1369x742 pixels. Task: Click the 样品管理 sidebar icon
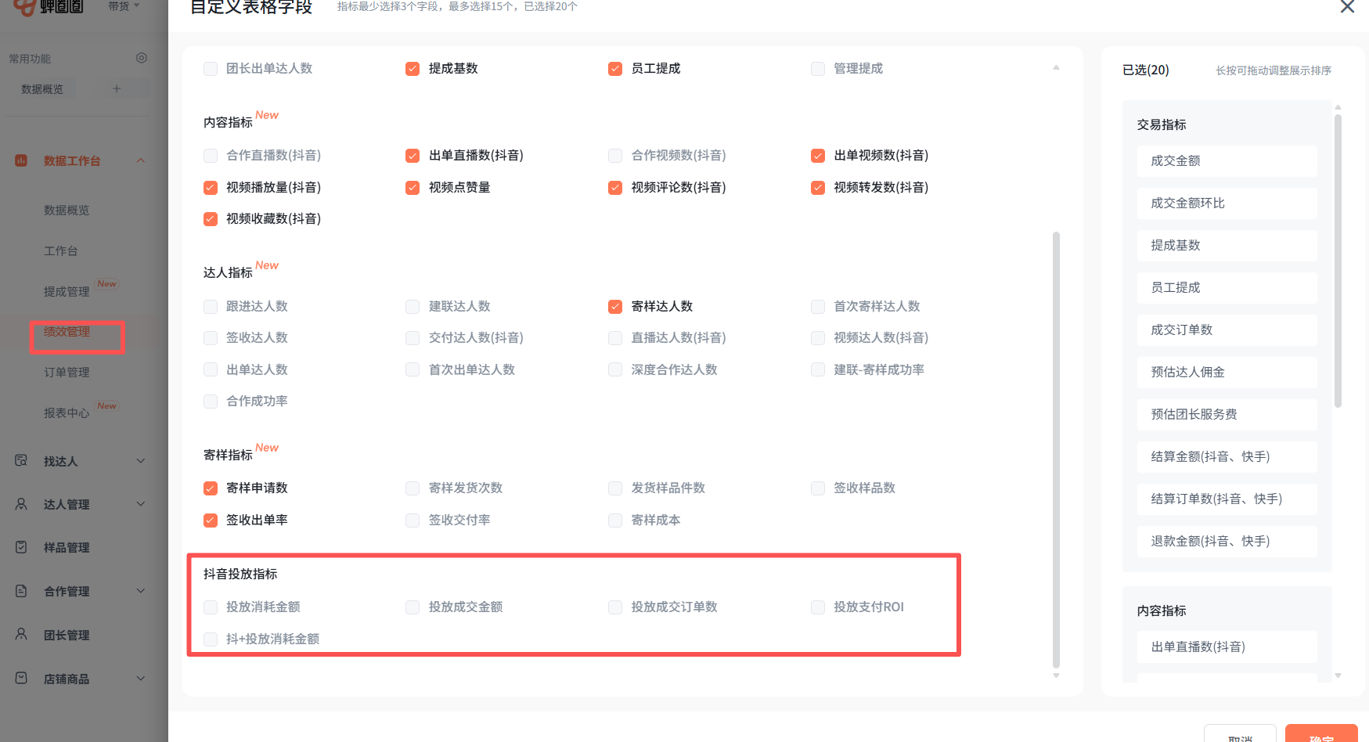point(21,547)
